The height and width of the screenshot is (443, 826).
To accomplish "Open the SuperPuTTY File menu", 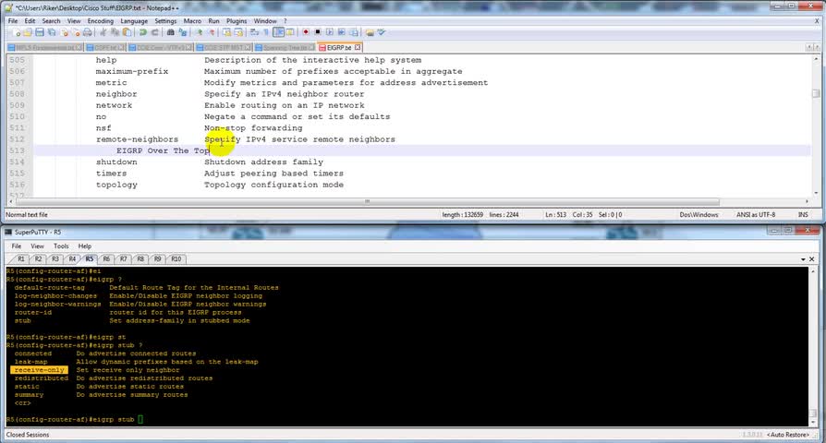I will [17, 246].
